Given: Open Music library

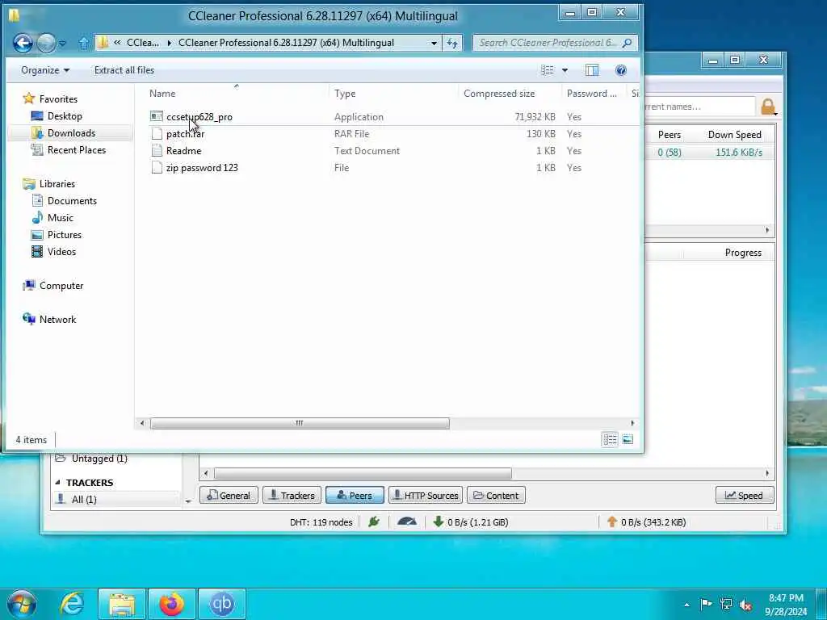Looking at the screenshot, I should point(60,217).
